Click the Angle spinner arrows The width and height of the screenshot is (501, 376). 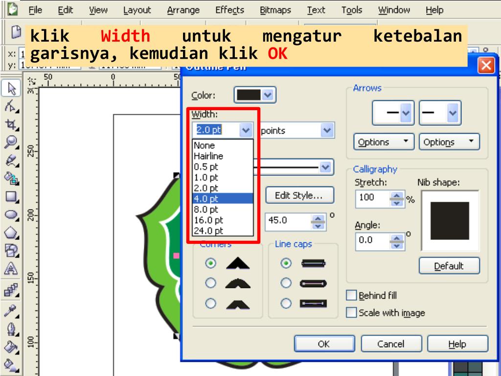pyautogui.click(x=396, y=242)
